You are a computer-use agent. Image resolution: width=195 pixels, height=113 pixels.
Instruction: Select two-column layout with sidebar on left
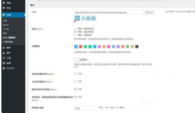point(75,29)
